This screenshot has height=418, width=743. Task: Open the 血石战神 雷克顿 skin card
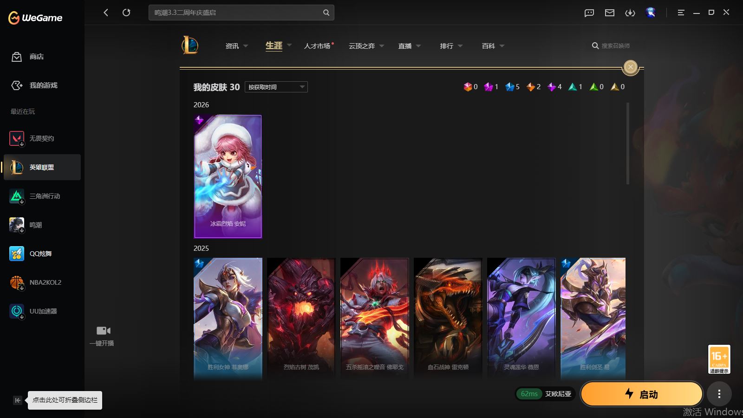(448, 319)
